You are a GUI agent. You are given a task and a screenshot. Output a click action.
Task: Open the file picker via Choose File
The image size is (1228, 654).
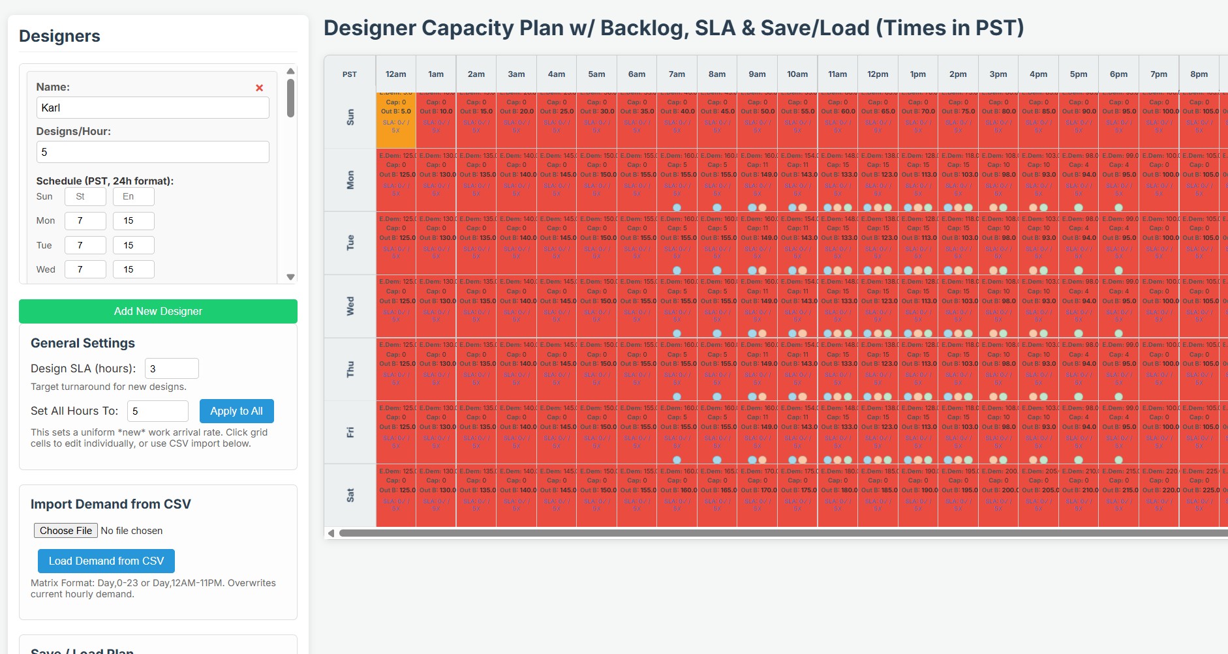(65, 530)
